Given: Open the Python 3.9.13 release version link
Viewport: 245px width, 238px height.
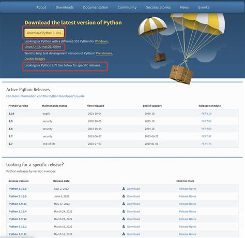Looking at the screenshot, I should click(18, 204).
